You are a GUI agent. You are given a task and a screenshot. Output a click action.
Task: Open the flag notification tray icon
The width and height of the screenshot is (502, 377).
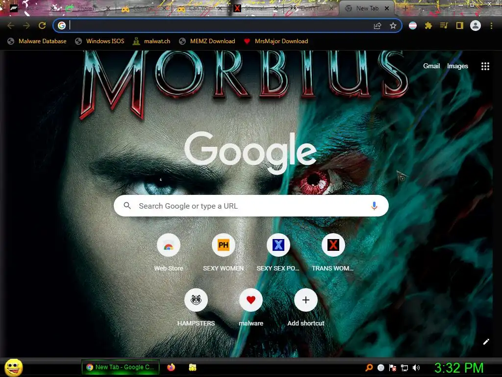click(x=393, y=368)
